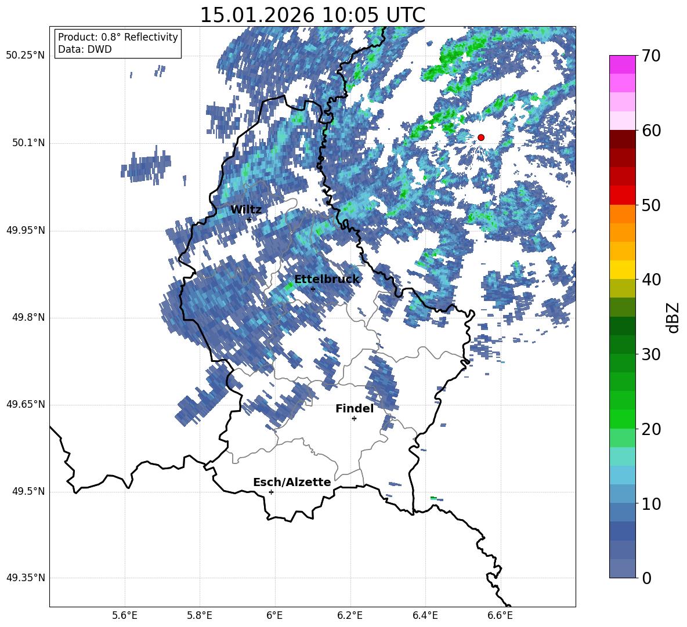687x627 pixels.
Task: Click the Ettelbruck station cross marker
Action: [313, 289]
